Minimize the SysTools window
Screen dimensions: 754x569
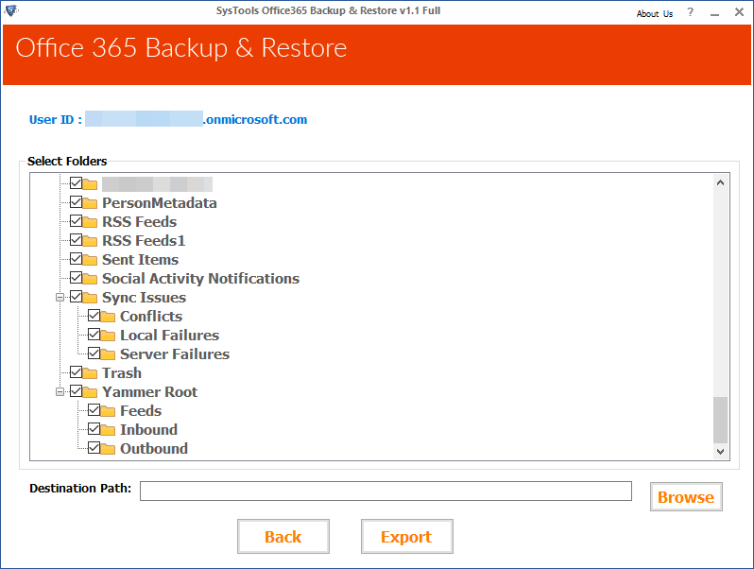[x=715, y=13]
